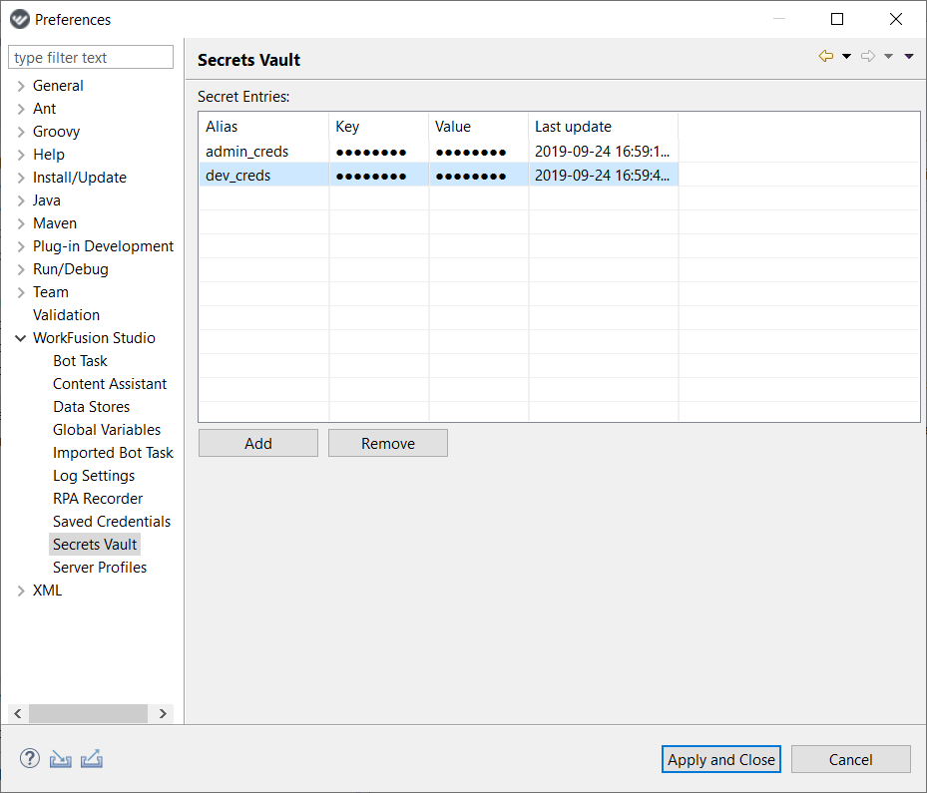Click the Add button

click(x=258, y=443)
